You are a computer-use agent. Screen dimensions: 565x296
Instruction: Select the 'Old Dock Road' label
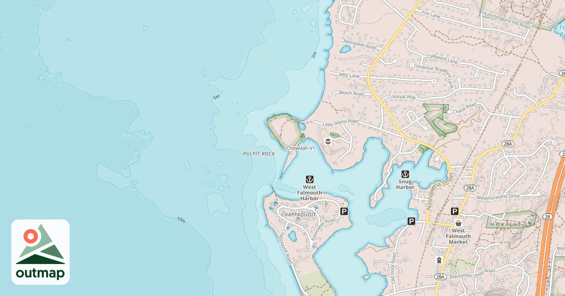click(x=395, y=269)
